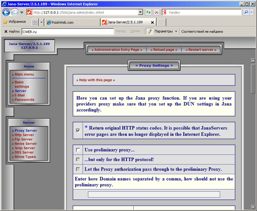257x211 pixels.
Task: Click the Restart server link
Action: (201, 50)
